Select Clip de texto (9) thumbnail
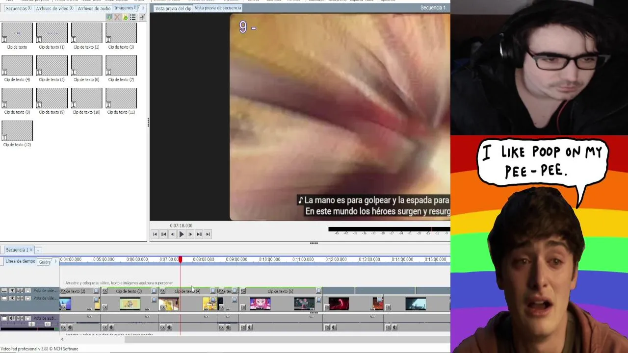This screenshot has width=628, height=353. click(52, 98)
